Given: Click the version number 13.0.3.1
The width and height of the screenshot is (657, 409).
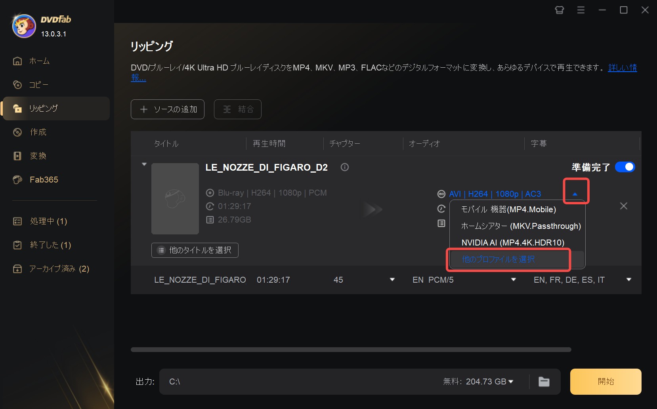Looking at the screenshot, I should (x=54, y=34).
